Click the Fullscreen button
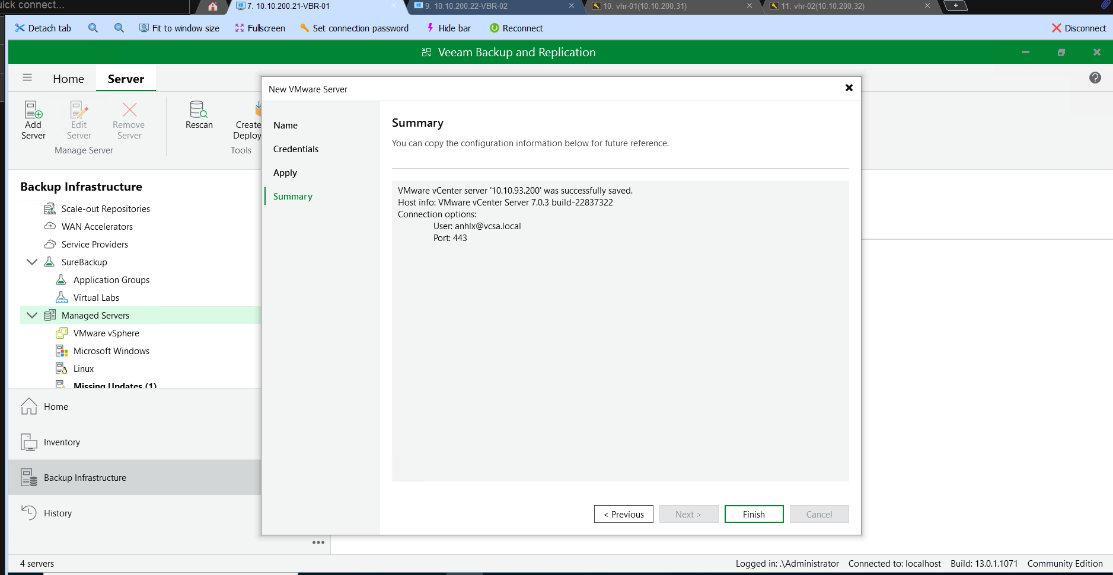This screenshot has height=575, width=1113. click(260, 28)
